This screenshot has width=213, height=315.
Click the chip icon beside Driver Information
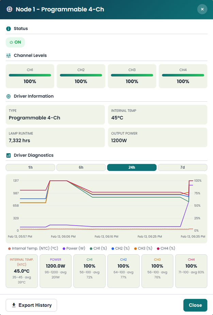[x=9, y=97]
